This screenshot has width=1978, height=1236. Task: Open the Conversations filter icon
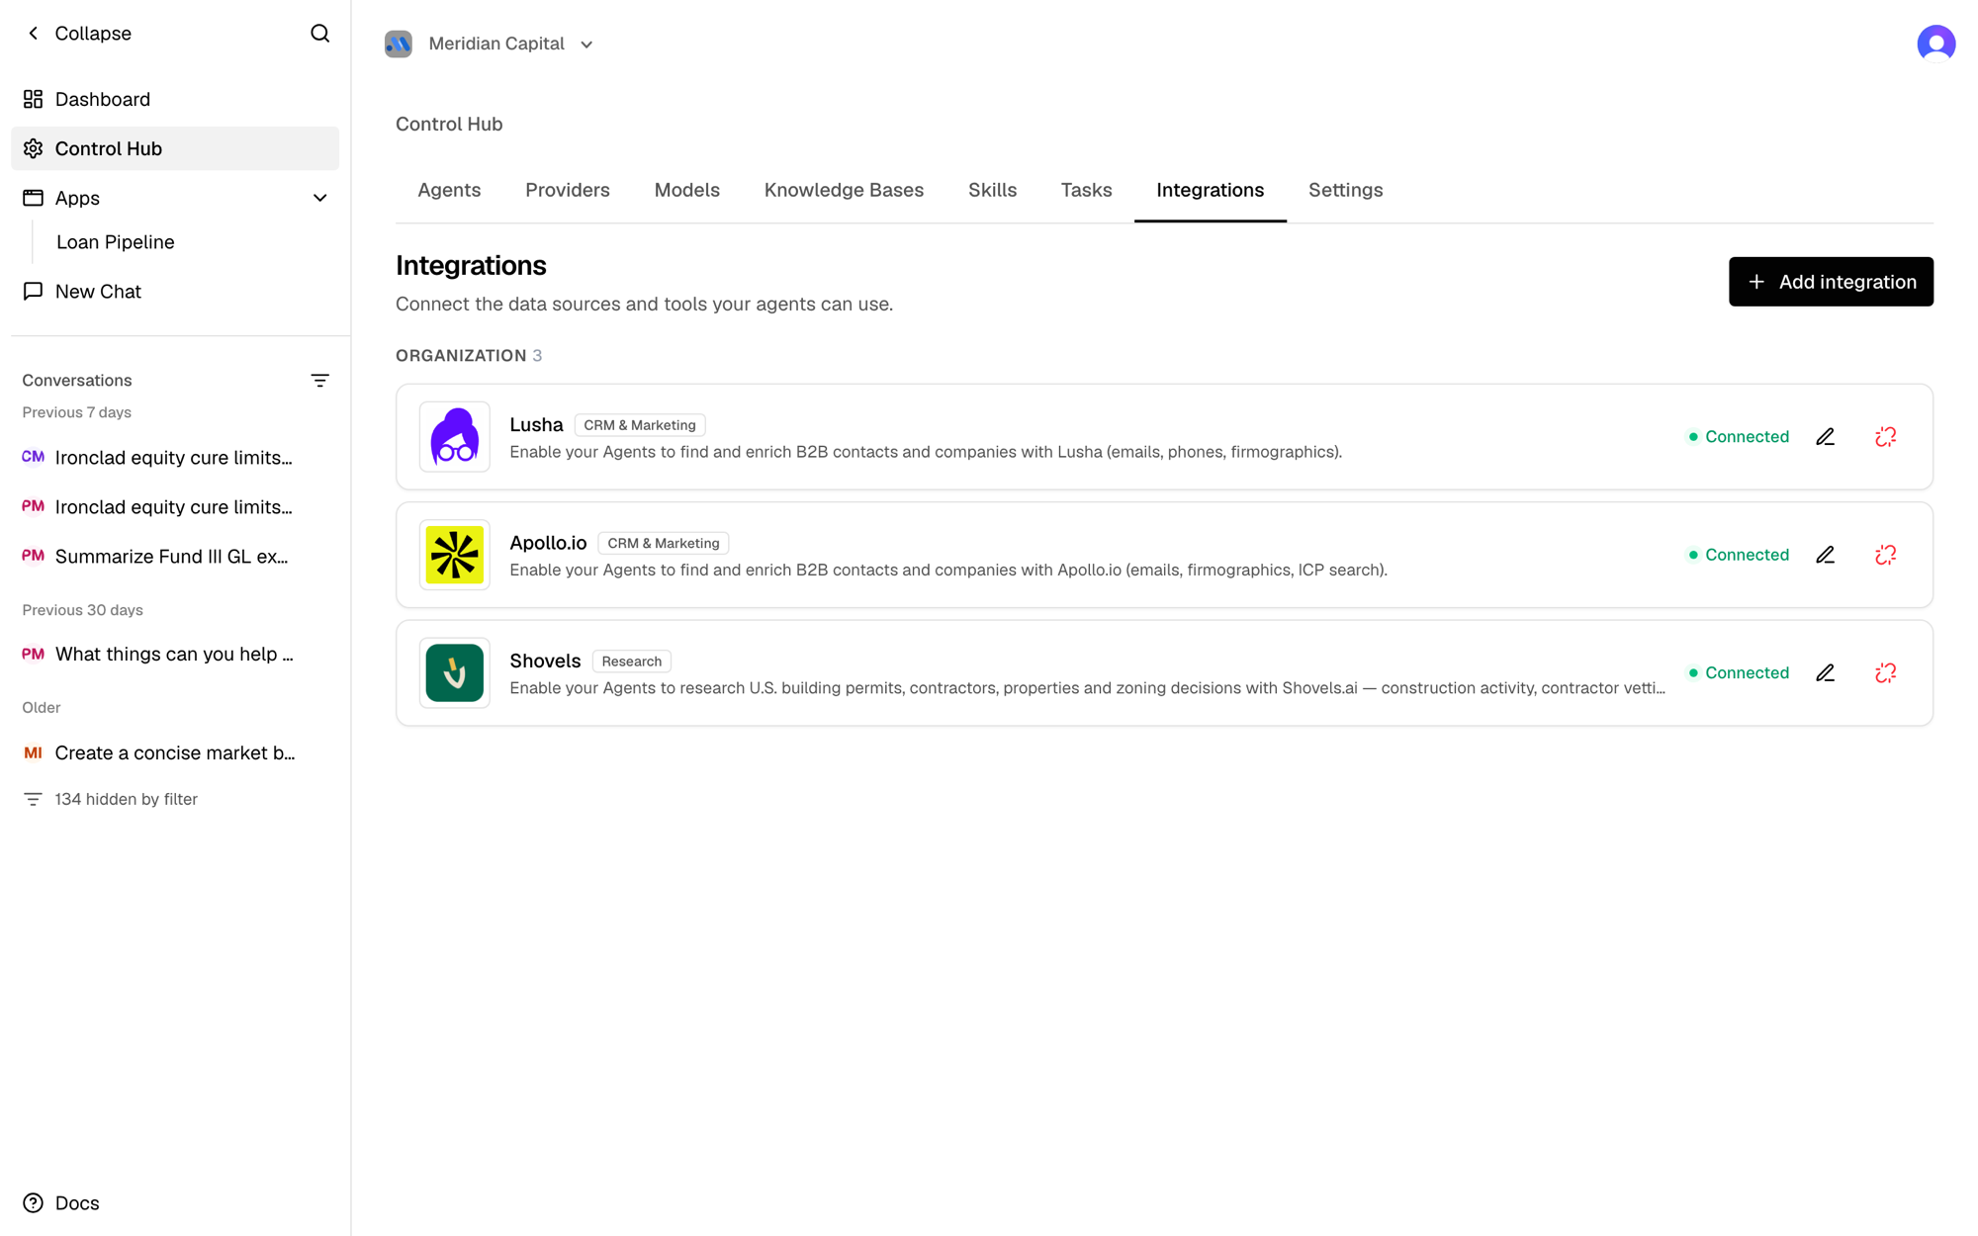(x=319, y=381)
